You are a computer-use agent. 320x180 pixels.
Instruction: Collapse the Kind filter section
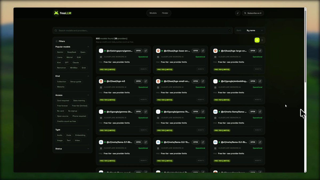[88, 76]
